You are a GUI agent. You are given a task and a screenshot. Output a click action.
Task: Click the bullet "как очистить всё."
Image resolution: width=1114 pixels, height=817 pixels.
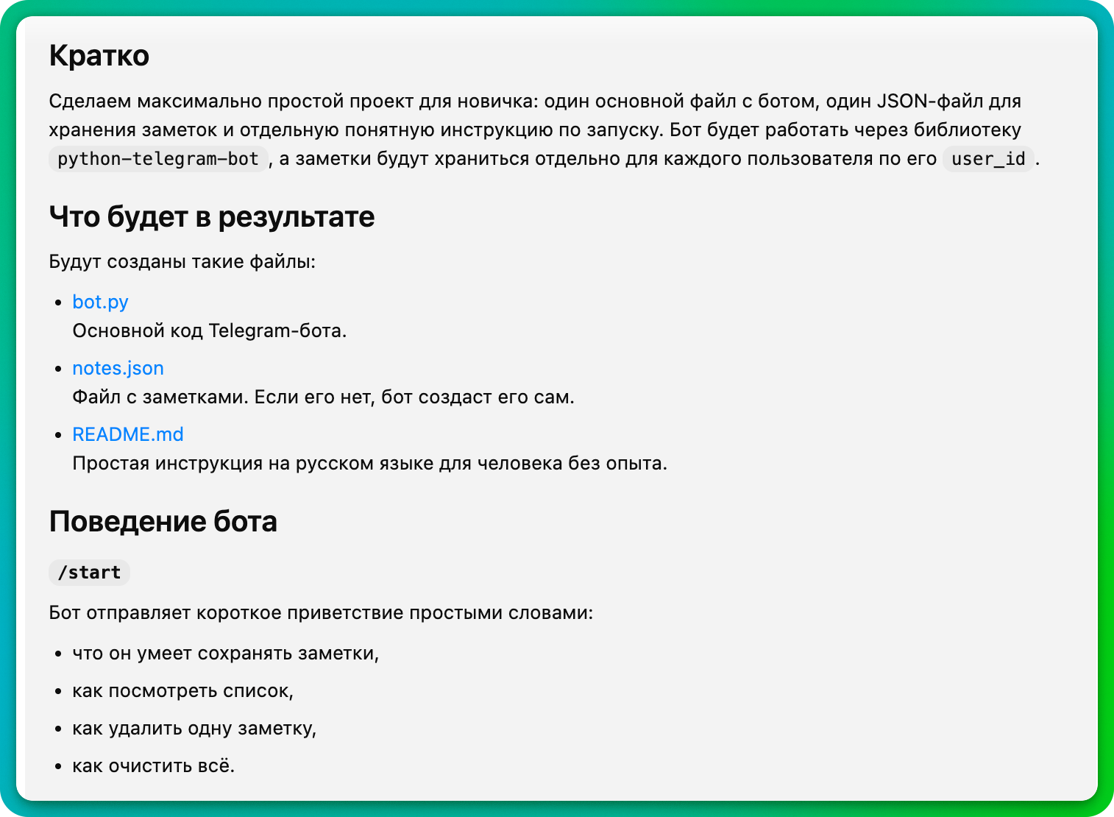click(153, 765)
